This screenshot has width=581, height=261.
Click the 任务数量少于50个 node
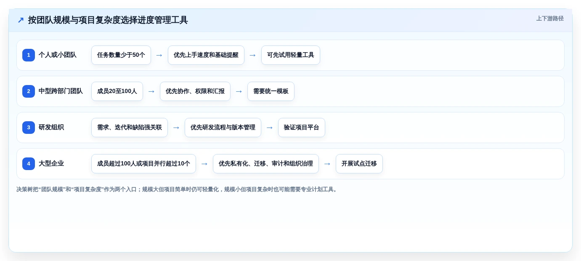(121, 55)
